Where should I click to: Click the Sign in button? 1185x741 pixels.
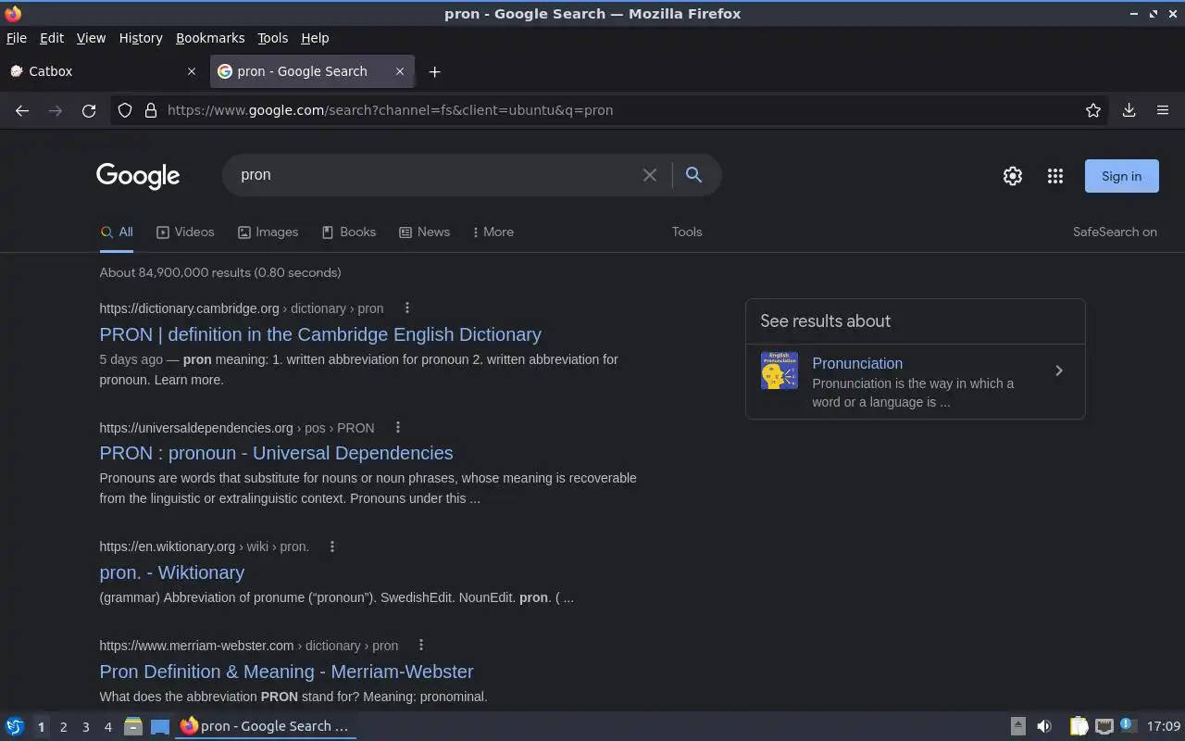tap(1121, 176)
